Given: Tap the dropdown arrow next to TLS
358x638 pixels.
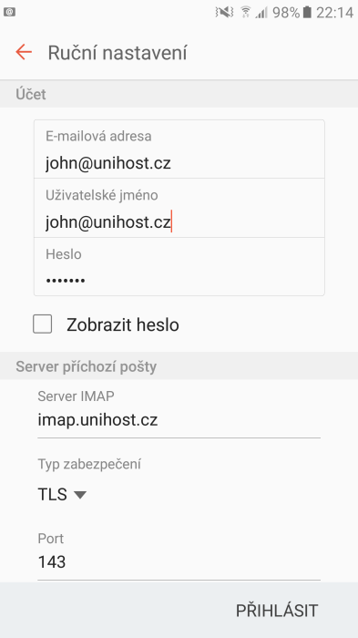Looking at the screenshot, I should click(x=80, y=495).
